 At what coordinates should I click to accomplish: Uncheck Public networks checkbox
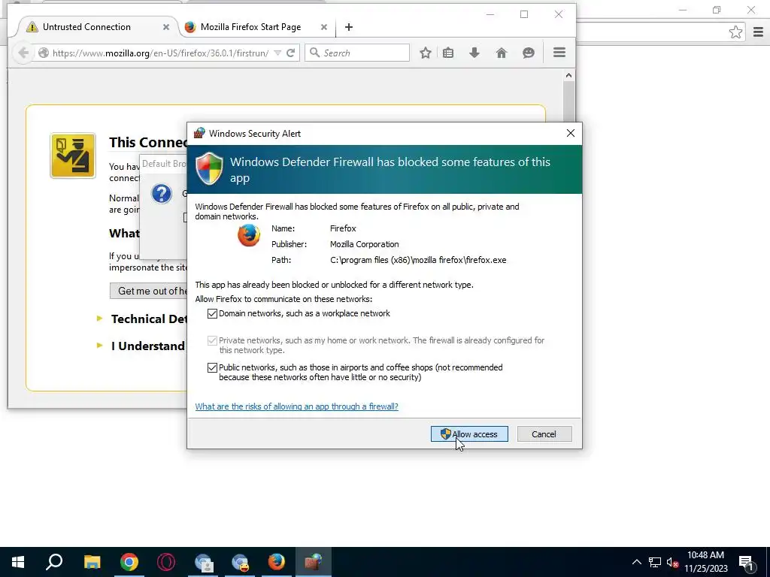(x=212, y=367)
